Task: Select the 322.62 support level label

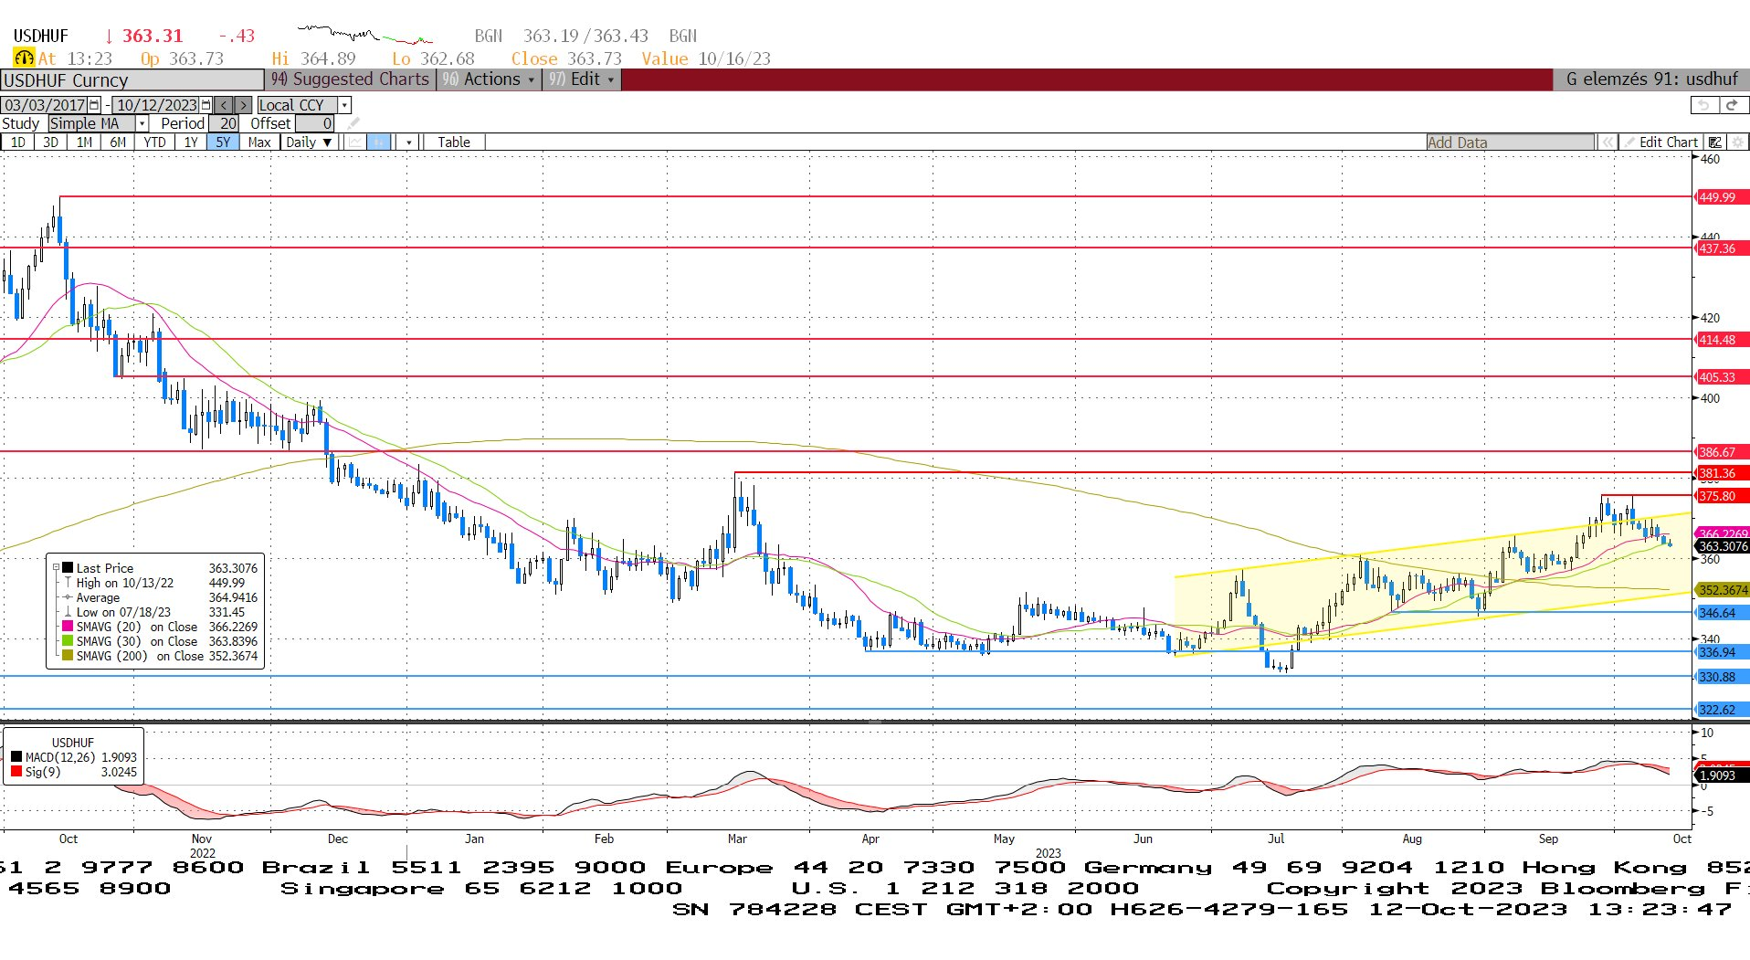Action: tap(1722, 710)
